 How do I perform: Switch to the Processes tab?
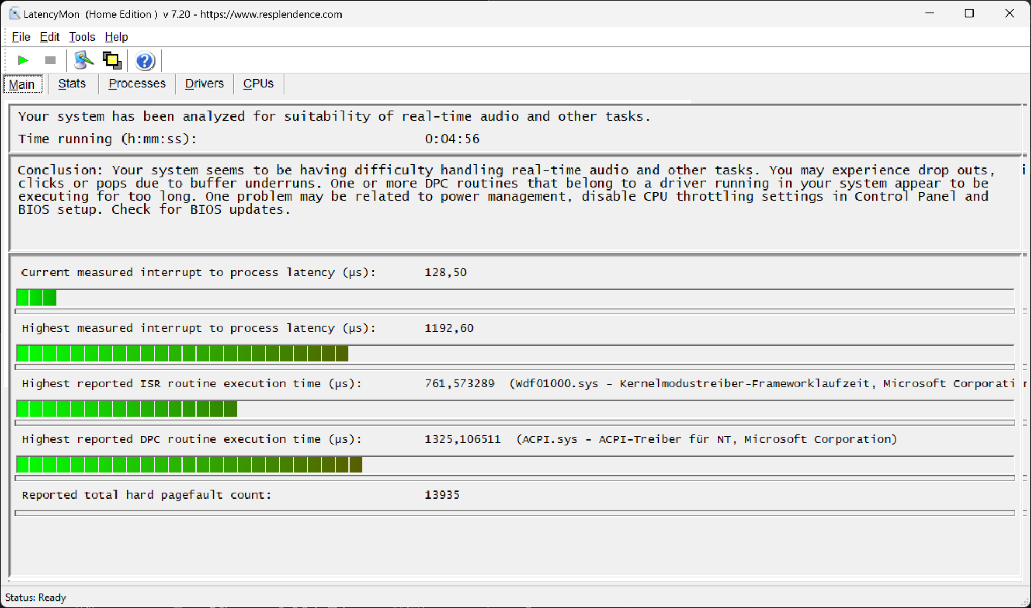coord(137,84)
